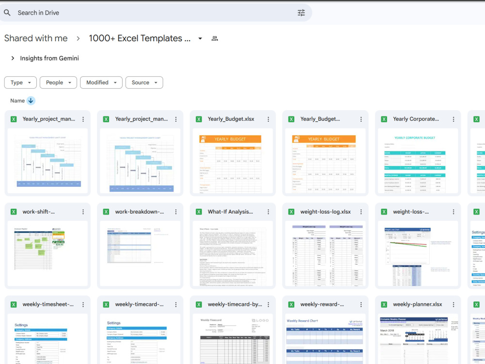Screen dimensions: 485x364
Task: Click file name weekly-timecard-by...
Action: tap(235, 304)
